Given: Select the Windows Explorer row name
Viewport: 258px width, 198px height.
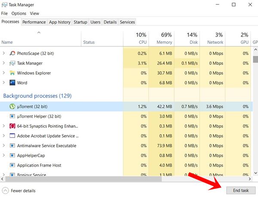Looking at the screenshot, I should click(x=34, y=73).
